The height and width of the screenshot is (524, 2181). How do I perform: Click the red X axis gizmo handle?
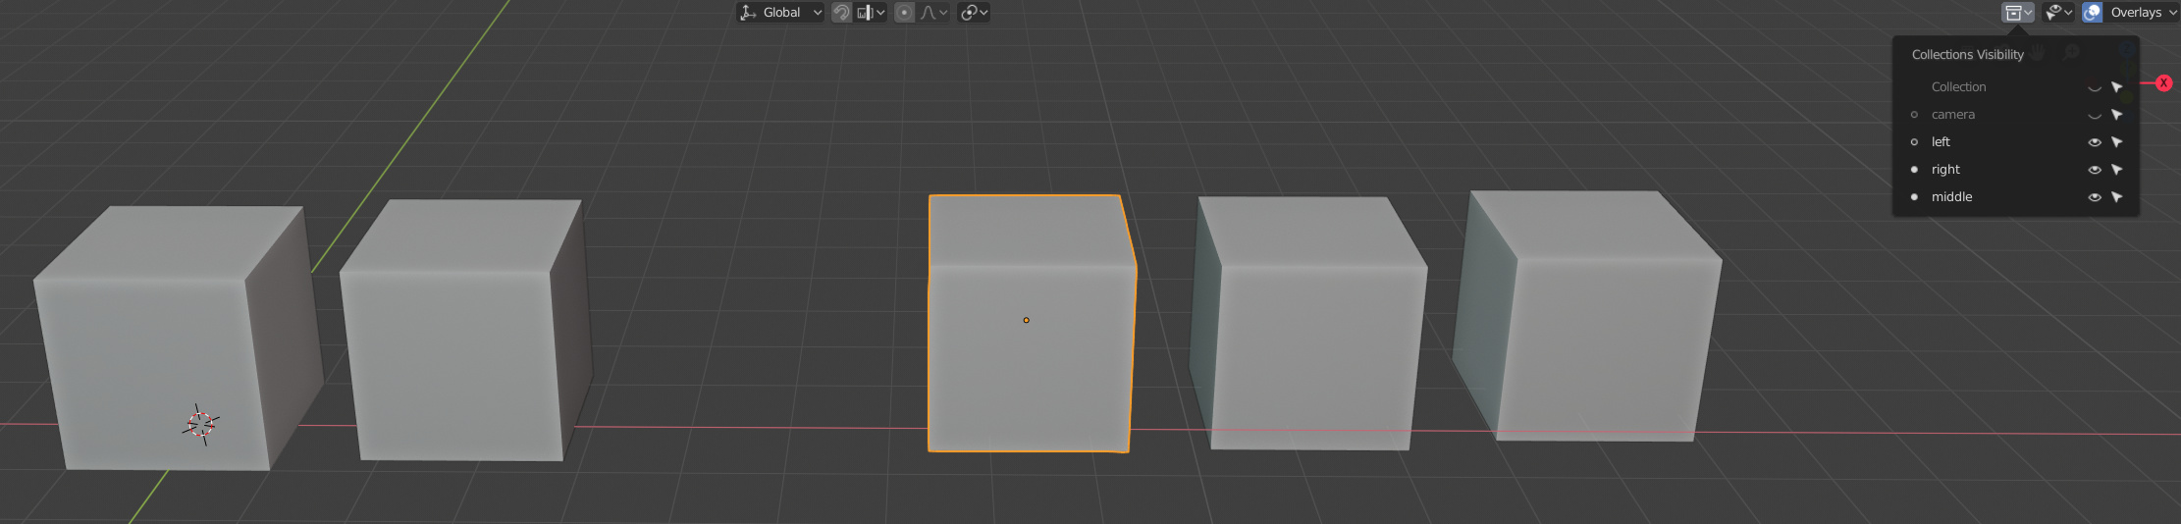pyautogui.click(x=2163, y=83)
